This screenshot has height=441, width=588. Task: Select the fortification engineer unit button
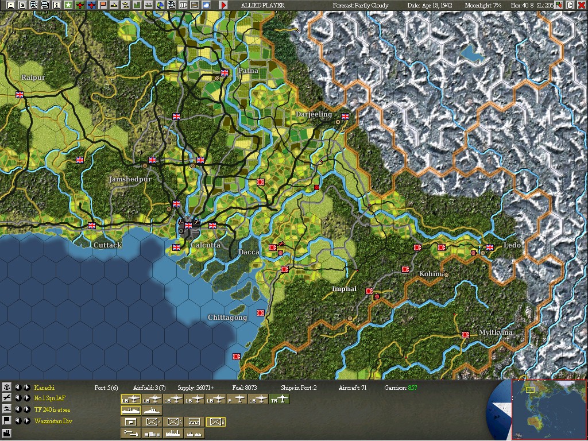194,422
